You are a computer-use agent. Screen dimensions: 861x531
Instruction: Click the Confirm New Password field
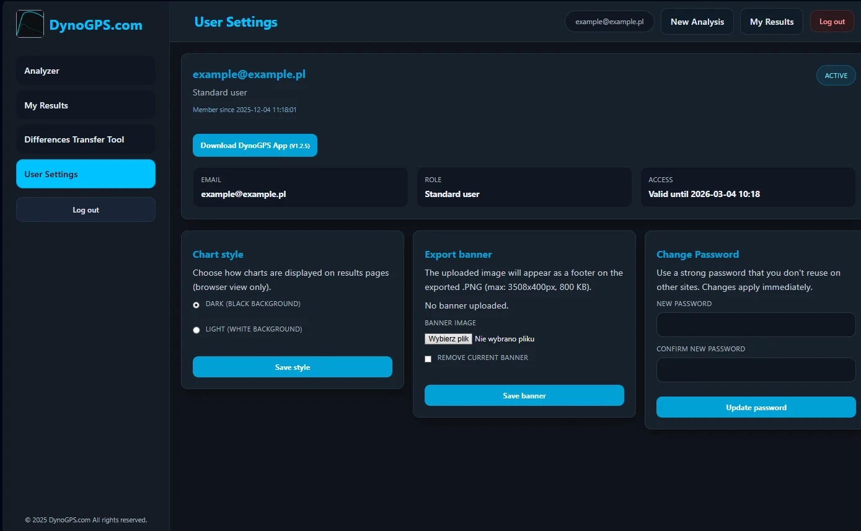click(x=756, y=370)
